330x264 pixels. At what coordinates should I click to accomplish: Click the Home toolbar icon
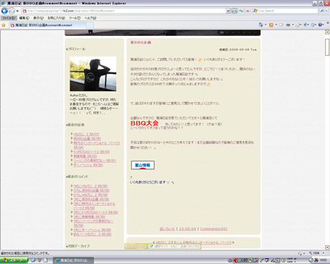click(x=260, y=24)
